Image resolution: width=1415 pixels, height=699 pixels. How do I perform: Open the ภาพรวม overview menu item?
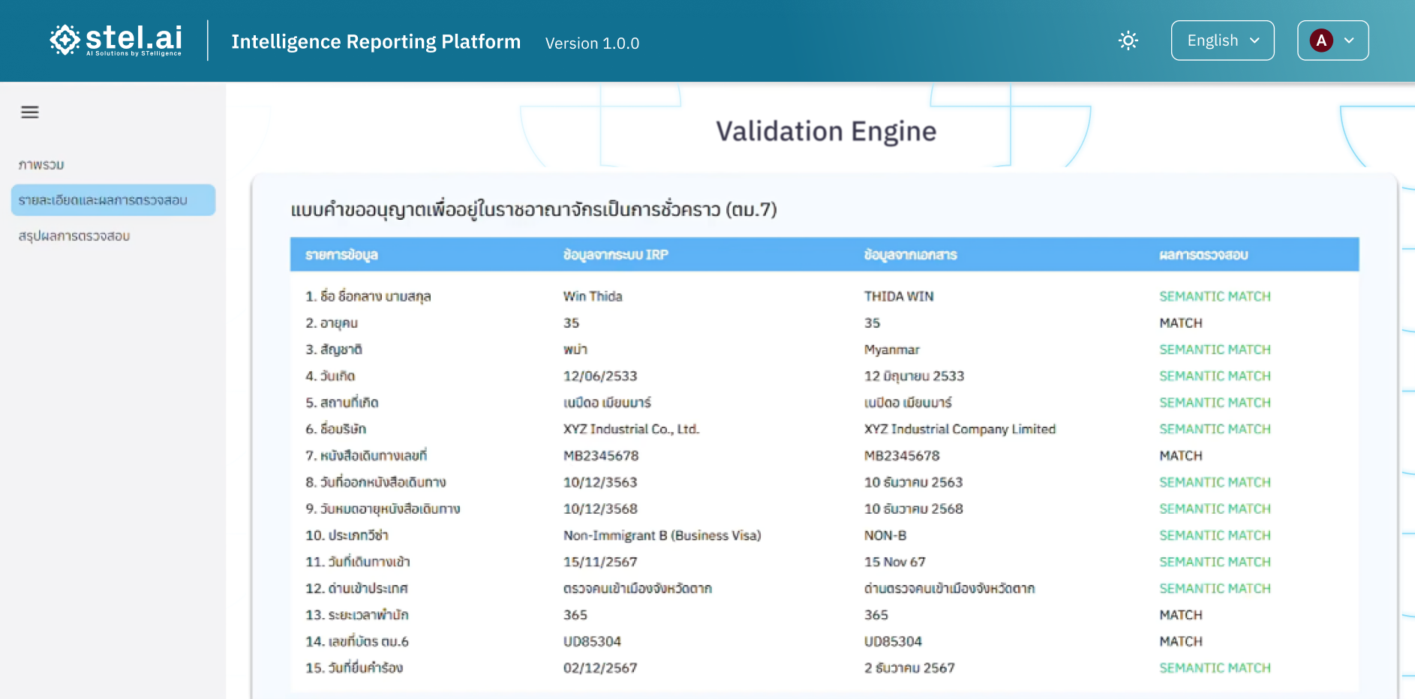41,165
